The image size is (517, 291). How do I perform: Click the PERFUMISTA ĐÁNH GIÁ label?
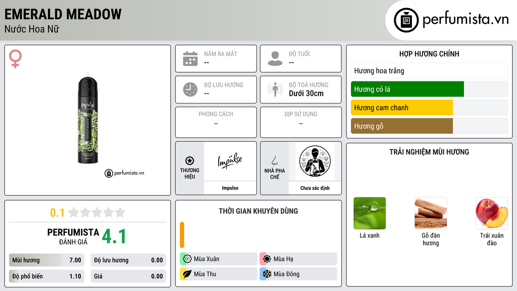pyautogui.click(x=73, y=236)
